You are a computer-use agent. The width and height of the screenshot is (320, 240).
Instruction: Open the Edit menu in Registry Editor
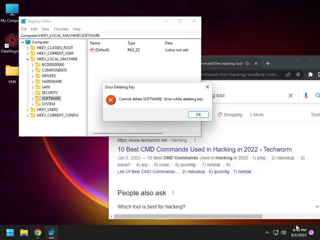pos(34,29)
